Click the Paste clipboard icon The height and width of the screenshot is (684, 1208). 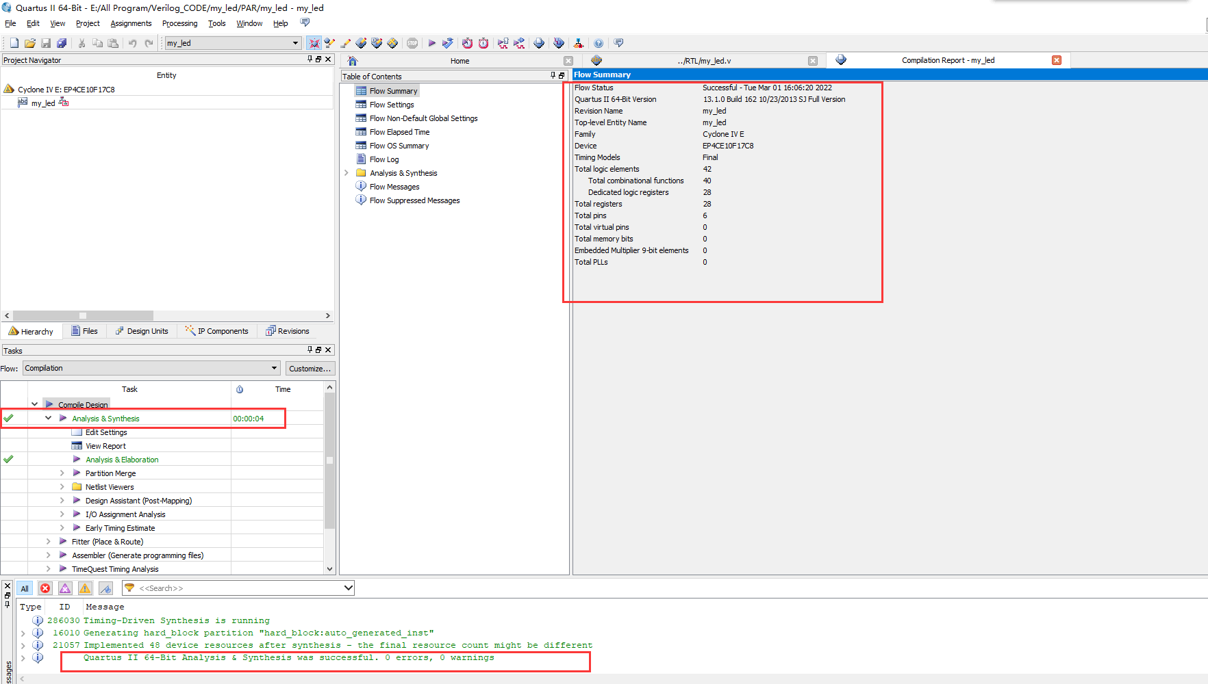pos(114,43)
